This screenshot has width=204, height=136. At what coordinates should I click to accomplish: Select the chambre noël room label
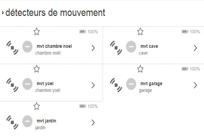pyautogui.click(x=48, y=53)
